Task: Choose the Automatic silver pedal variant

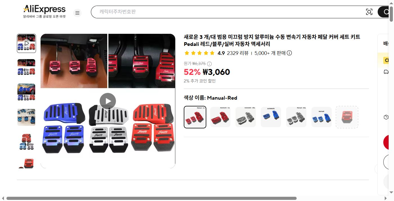Action: [x=246, y=117]
